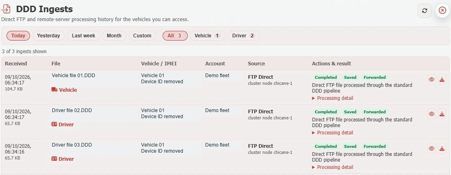Filter to Driver ingests only
Screen dimensions: 451x175
point(244,36)
